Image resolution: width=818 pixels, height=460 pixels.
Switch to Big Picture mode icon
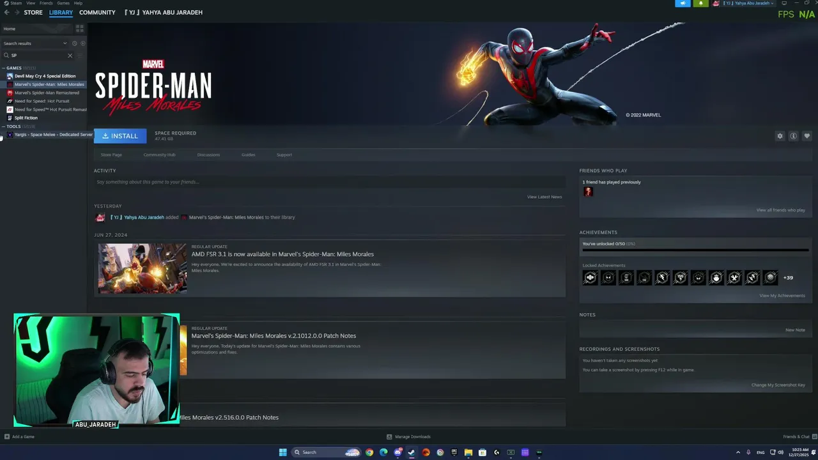784,3
